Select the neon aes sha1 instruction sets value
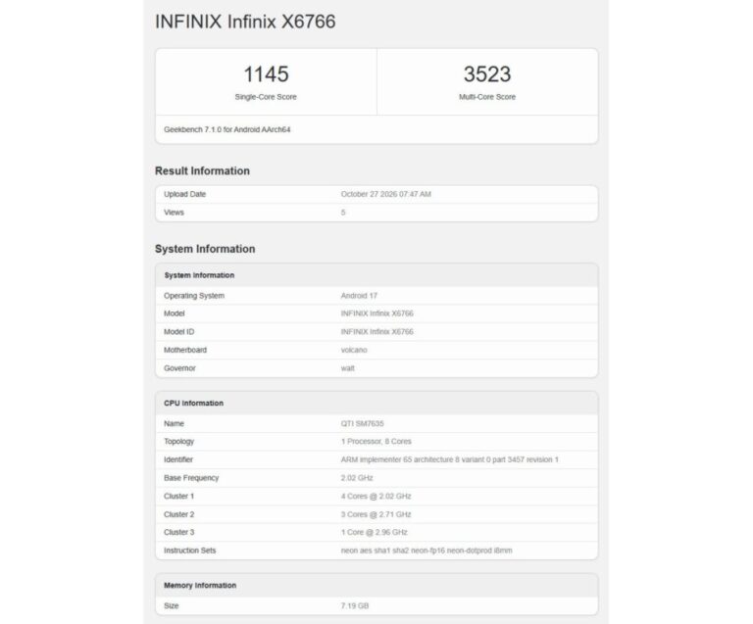This screenshot has height=624, width=753. point(427,551)
